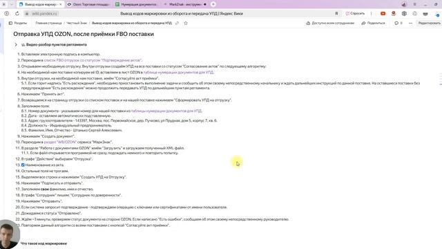
Task: Switch to the 'MarkZnak - инструмент' tab
Action: tap(185, 5)
